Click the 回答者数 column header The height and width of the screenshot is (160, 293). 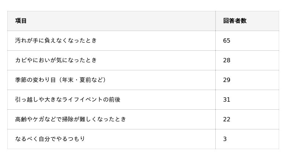tap(235, 21)
